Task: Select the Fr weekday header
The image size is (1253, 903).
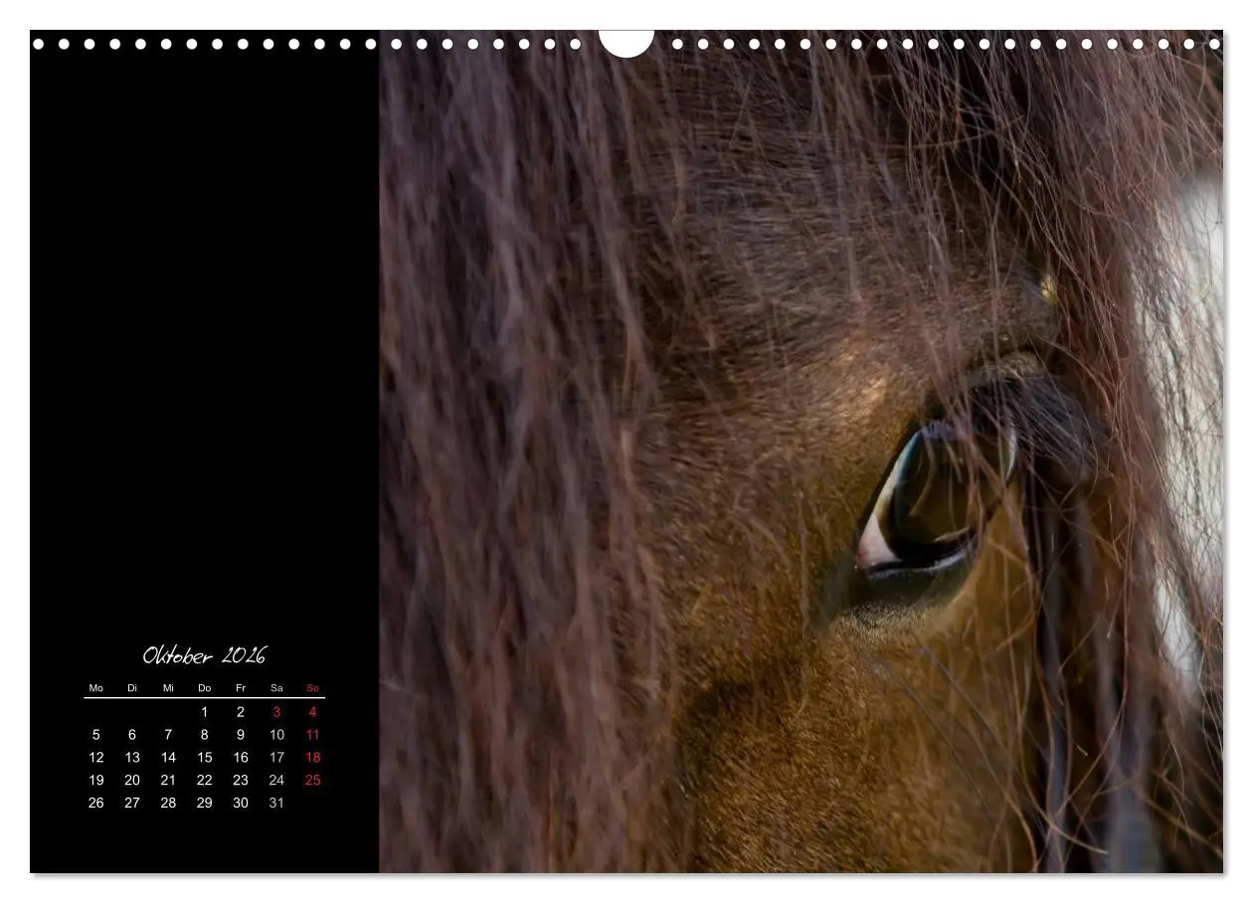Action: 241,688
